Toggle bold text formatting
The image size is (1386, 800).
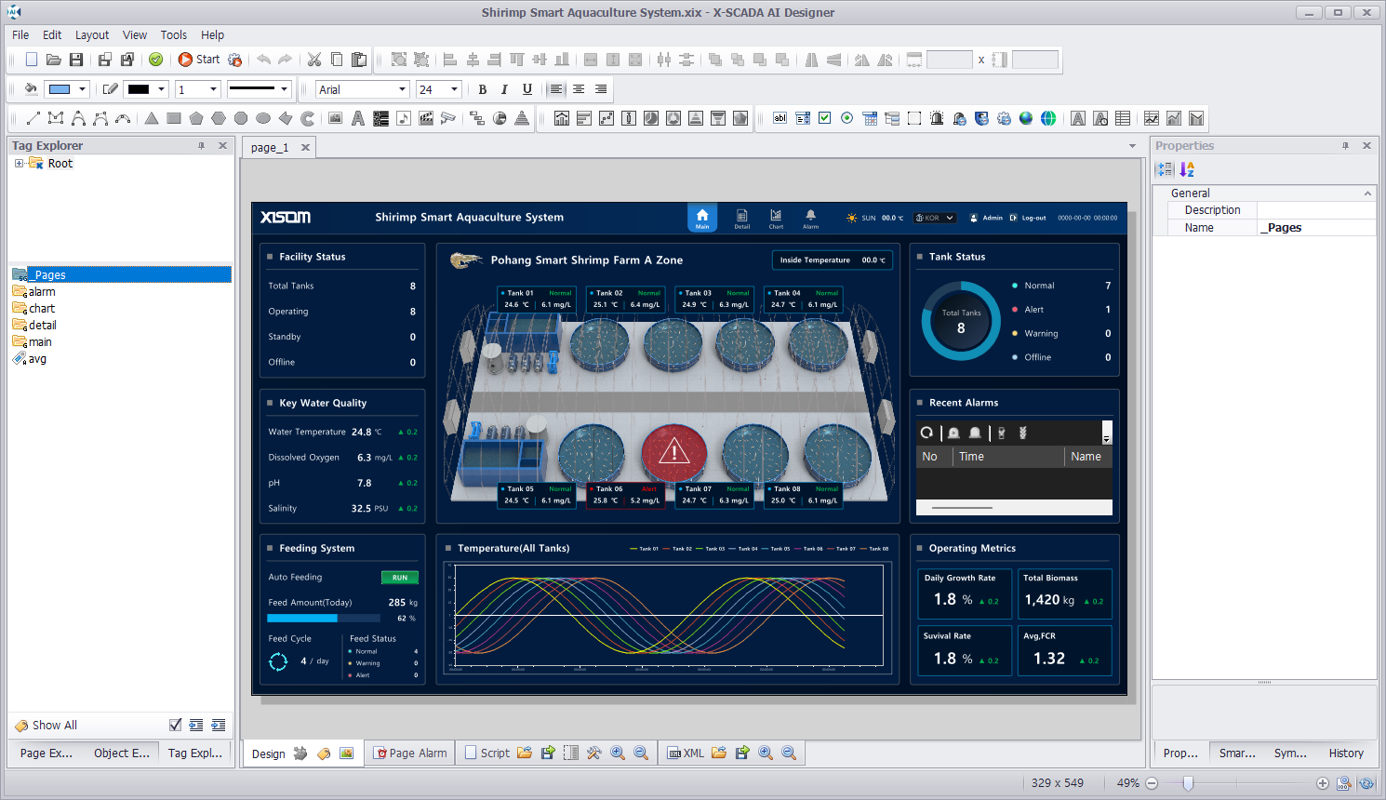(x=482, y=89)
